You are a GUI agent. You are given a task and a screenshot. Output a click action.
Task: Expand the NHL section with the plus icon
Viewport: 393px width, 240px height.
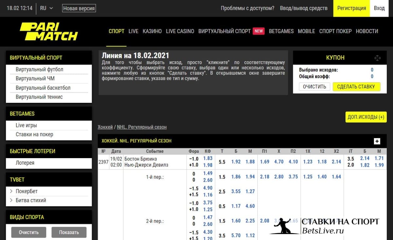click(x=377, y=141)
